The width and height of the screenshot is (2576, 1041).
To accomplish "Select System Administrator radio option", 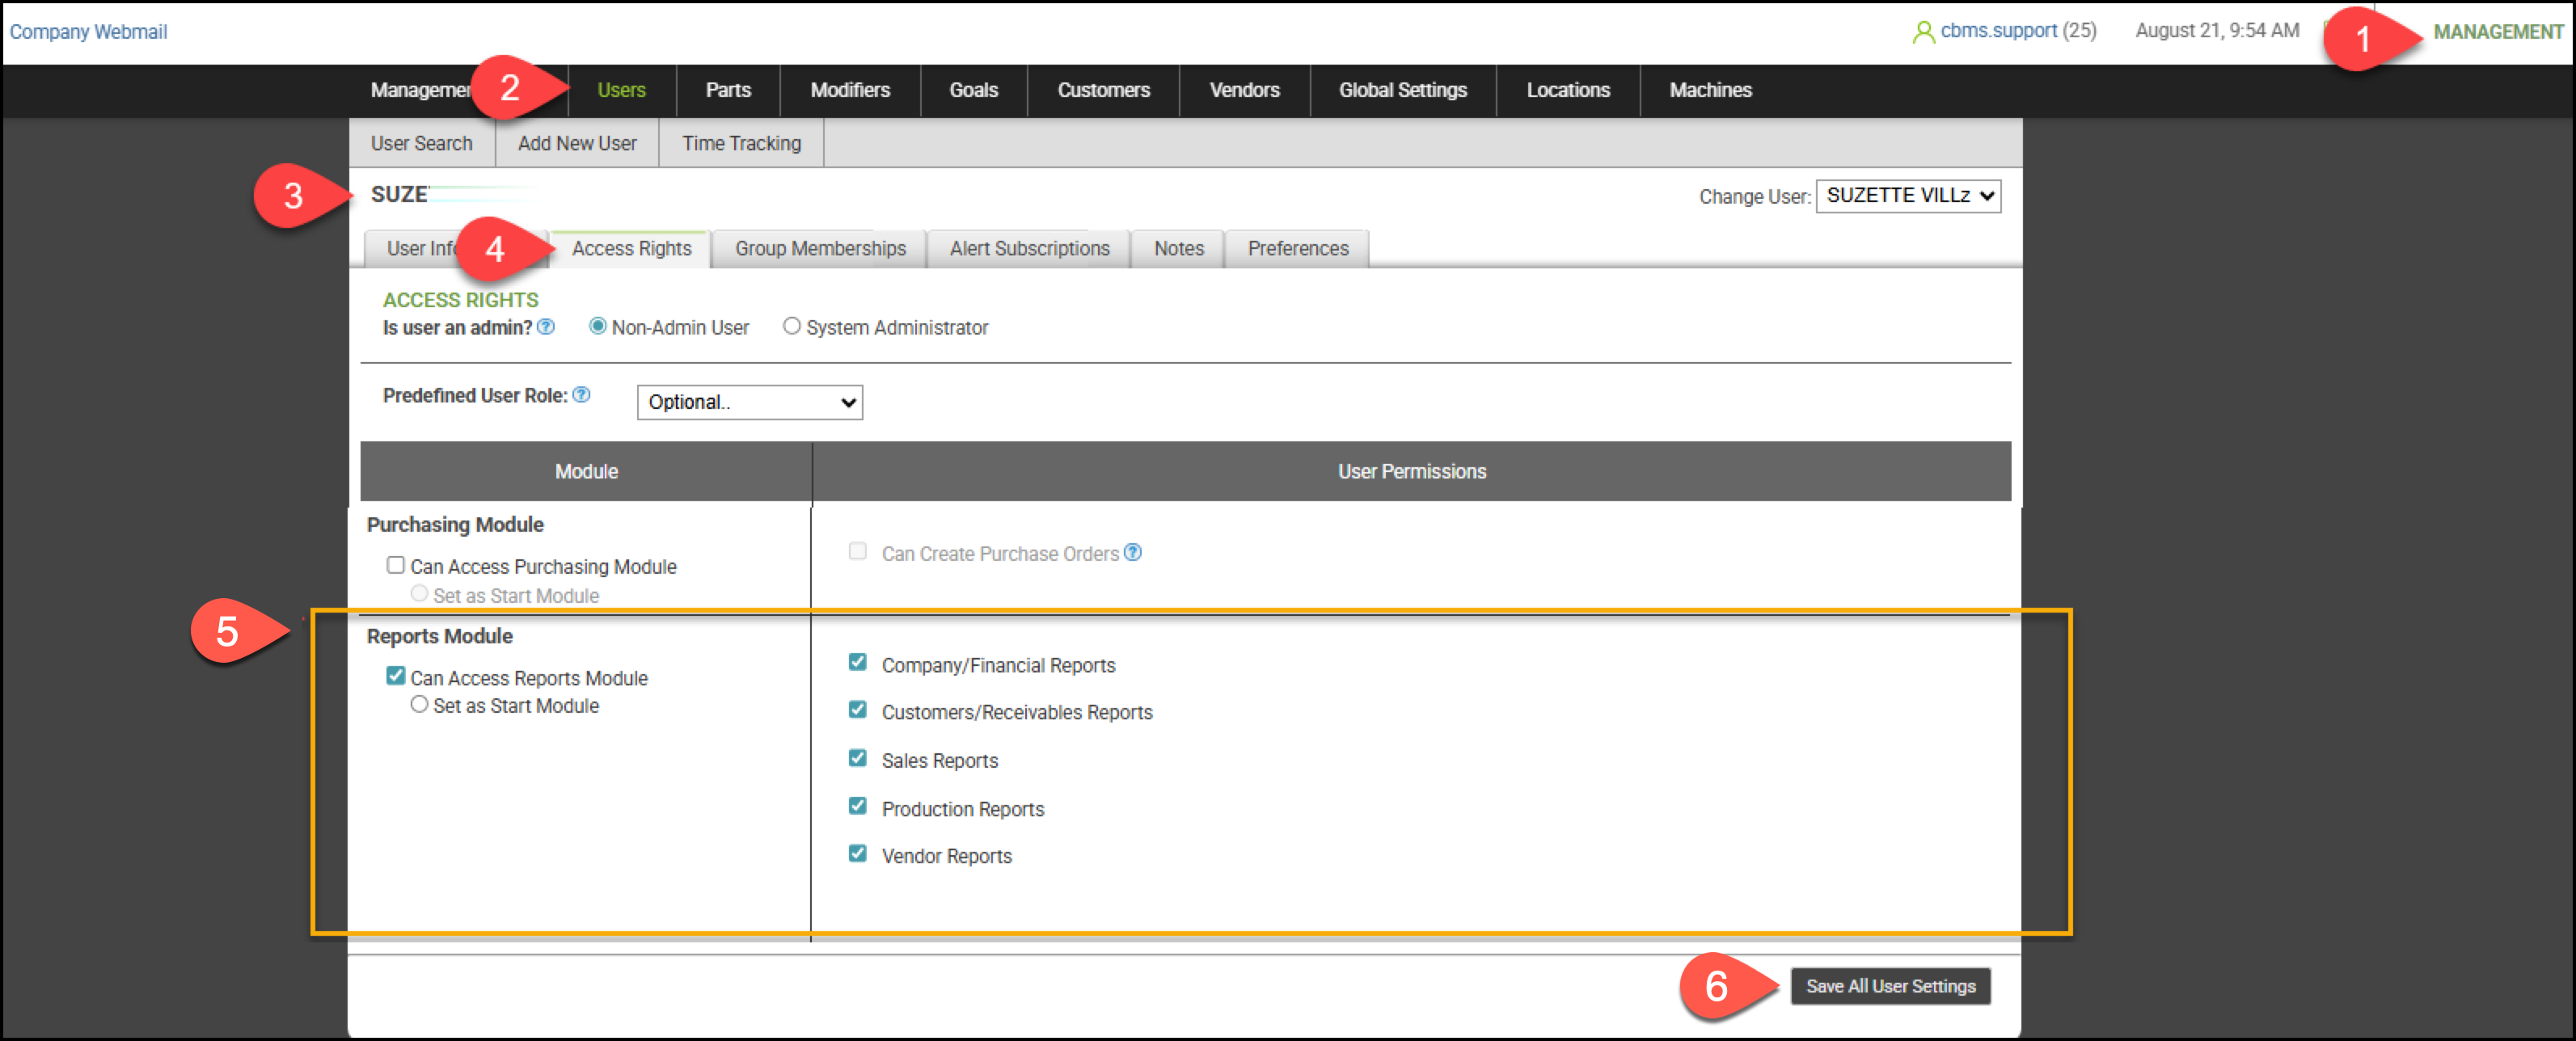I will tap(791, 326).
